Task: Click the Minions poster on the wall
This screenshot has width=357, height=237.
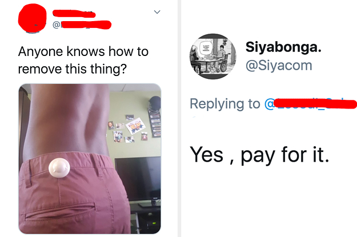Action: coord(135,126)
